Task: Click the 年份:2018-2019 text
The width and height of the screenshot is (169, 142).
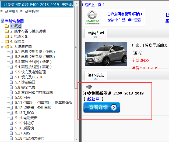Action: click(x=145, y=68)
